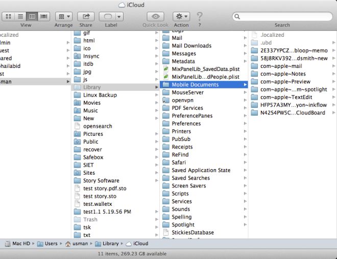Select the Messages folder
This screenshot has width=337, height=259.
coord(204,54)
